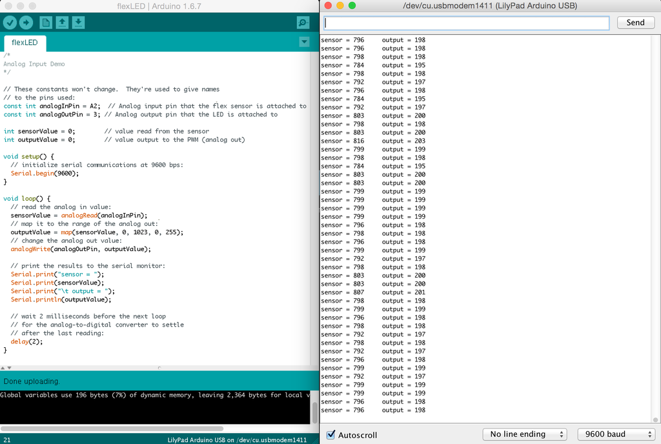This screenshot has height=444, width=661.
Task: Click the Serial.print("sensor = ") line
Action: tap(57, 274)
